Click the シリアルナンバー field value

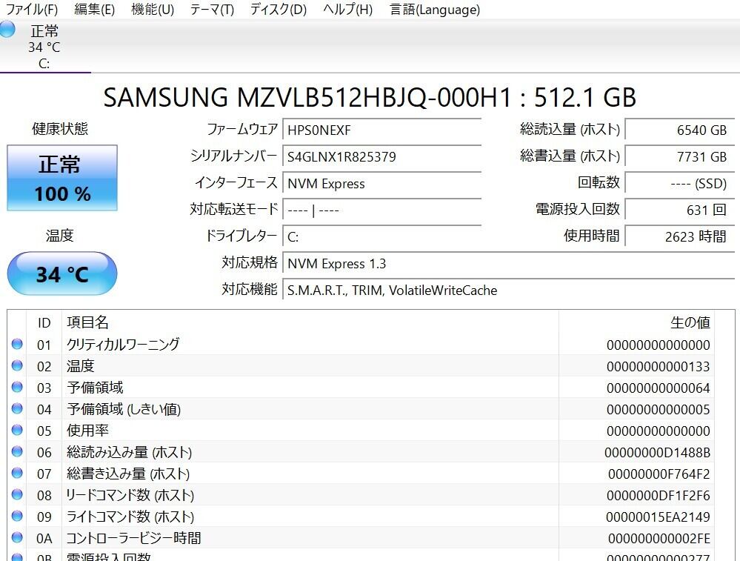(x=382, y=156)
